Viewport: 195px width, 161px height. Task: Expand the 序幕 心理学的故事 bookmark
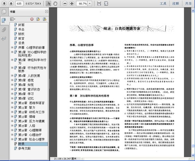tap(12, 48)
